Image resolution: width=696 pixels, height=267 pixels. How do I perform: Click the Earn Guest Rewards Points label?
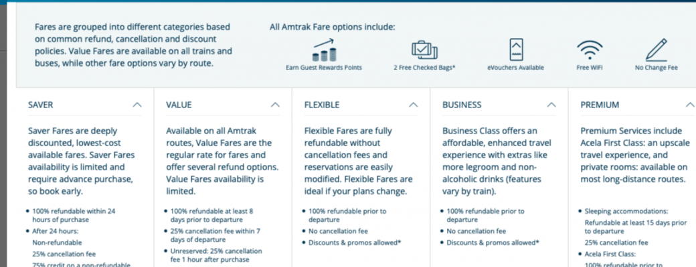click(324, 67)
